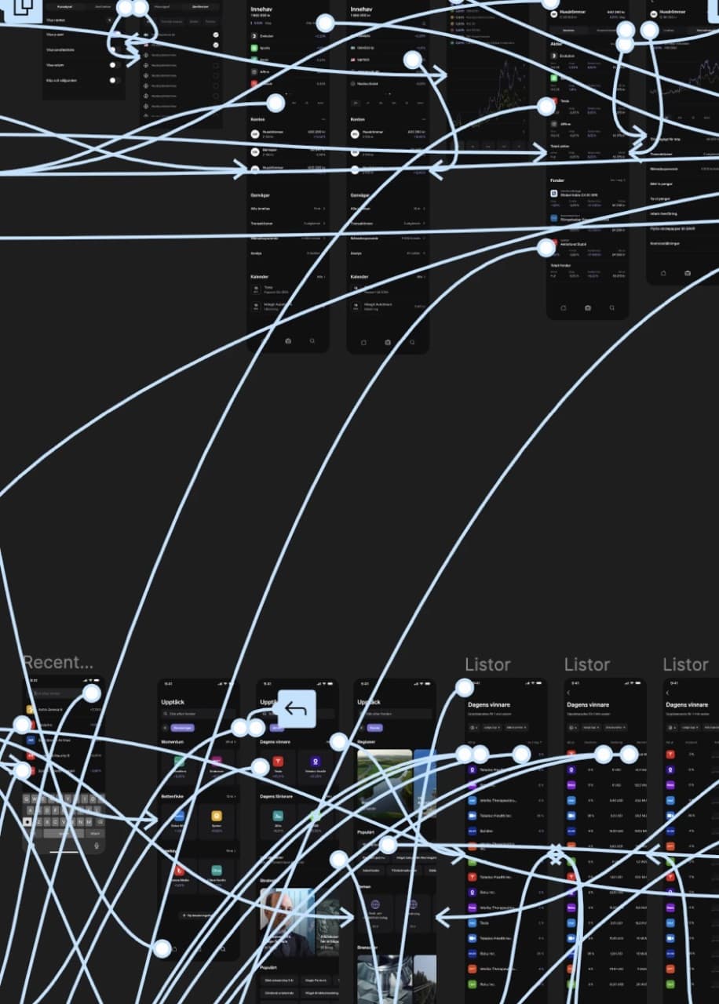
Task: Click back chevron in second Listor frame
Action: 568,693
